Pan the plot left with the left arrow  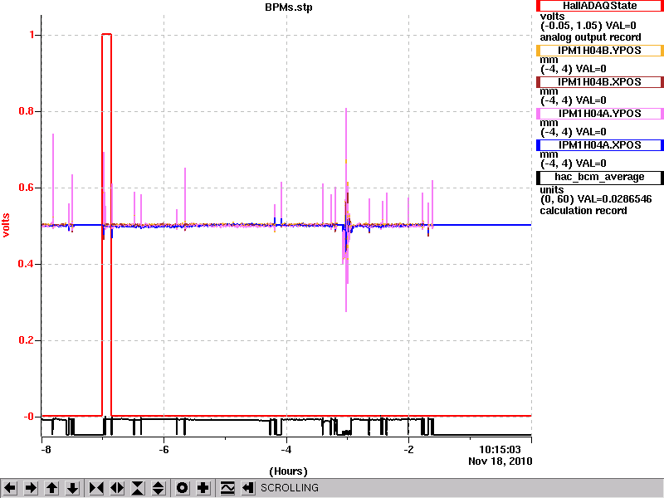10,488
